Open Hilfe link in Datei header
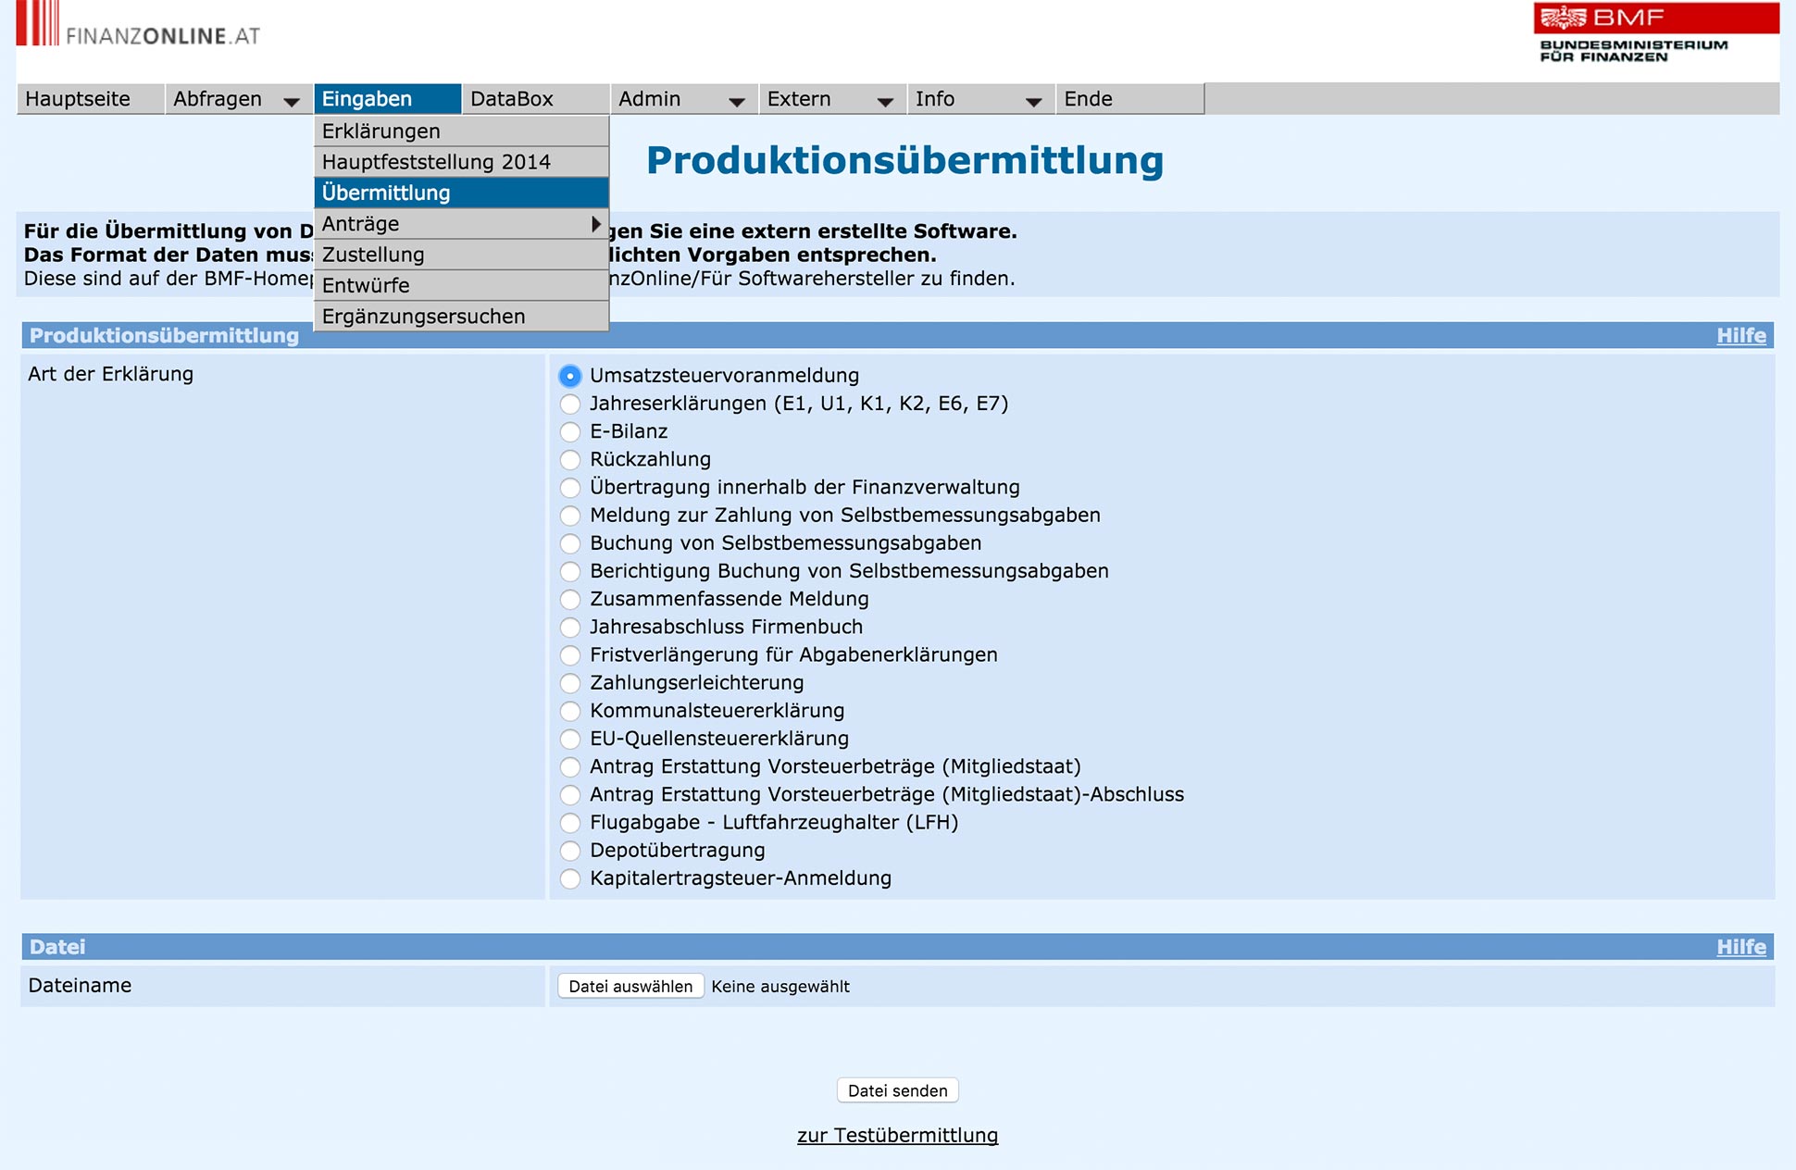1796x1170 pixels. [1741, 947]
